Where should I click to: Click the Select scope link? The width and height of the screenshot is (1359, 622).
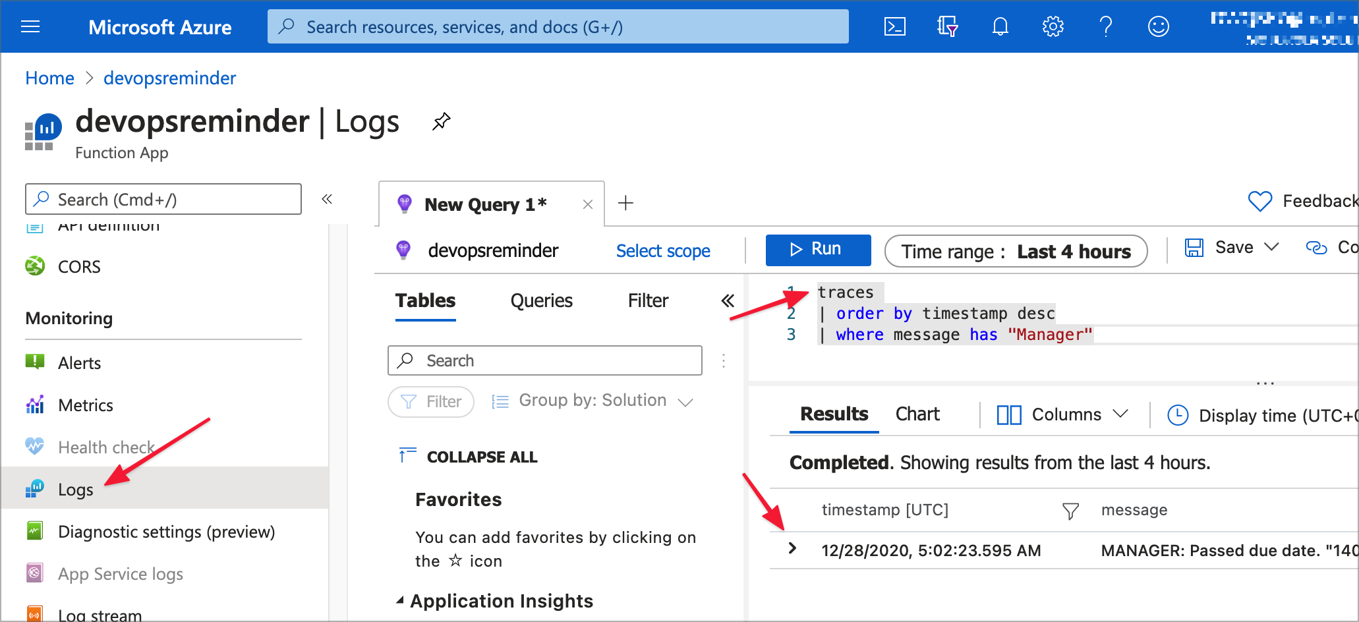pos(663,251)
